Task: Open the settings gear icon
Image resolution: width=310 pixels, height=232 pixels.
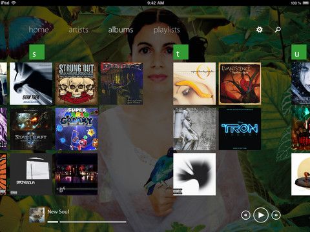Action: [x=260, y=30]
